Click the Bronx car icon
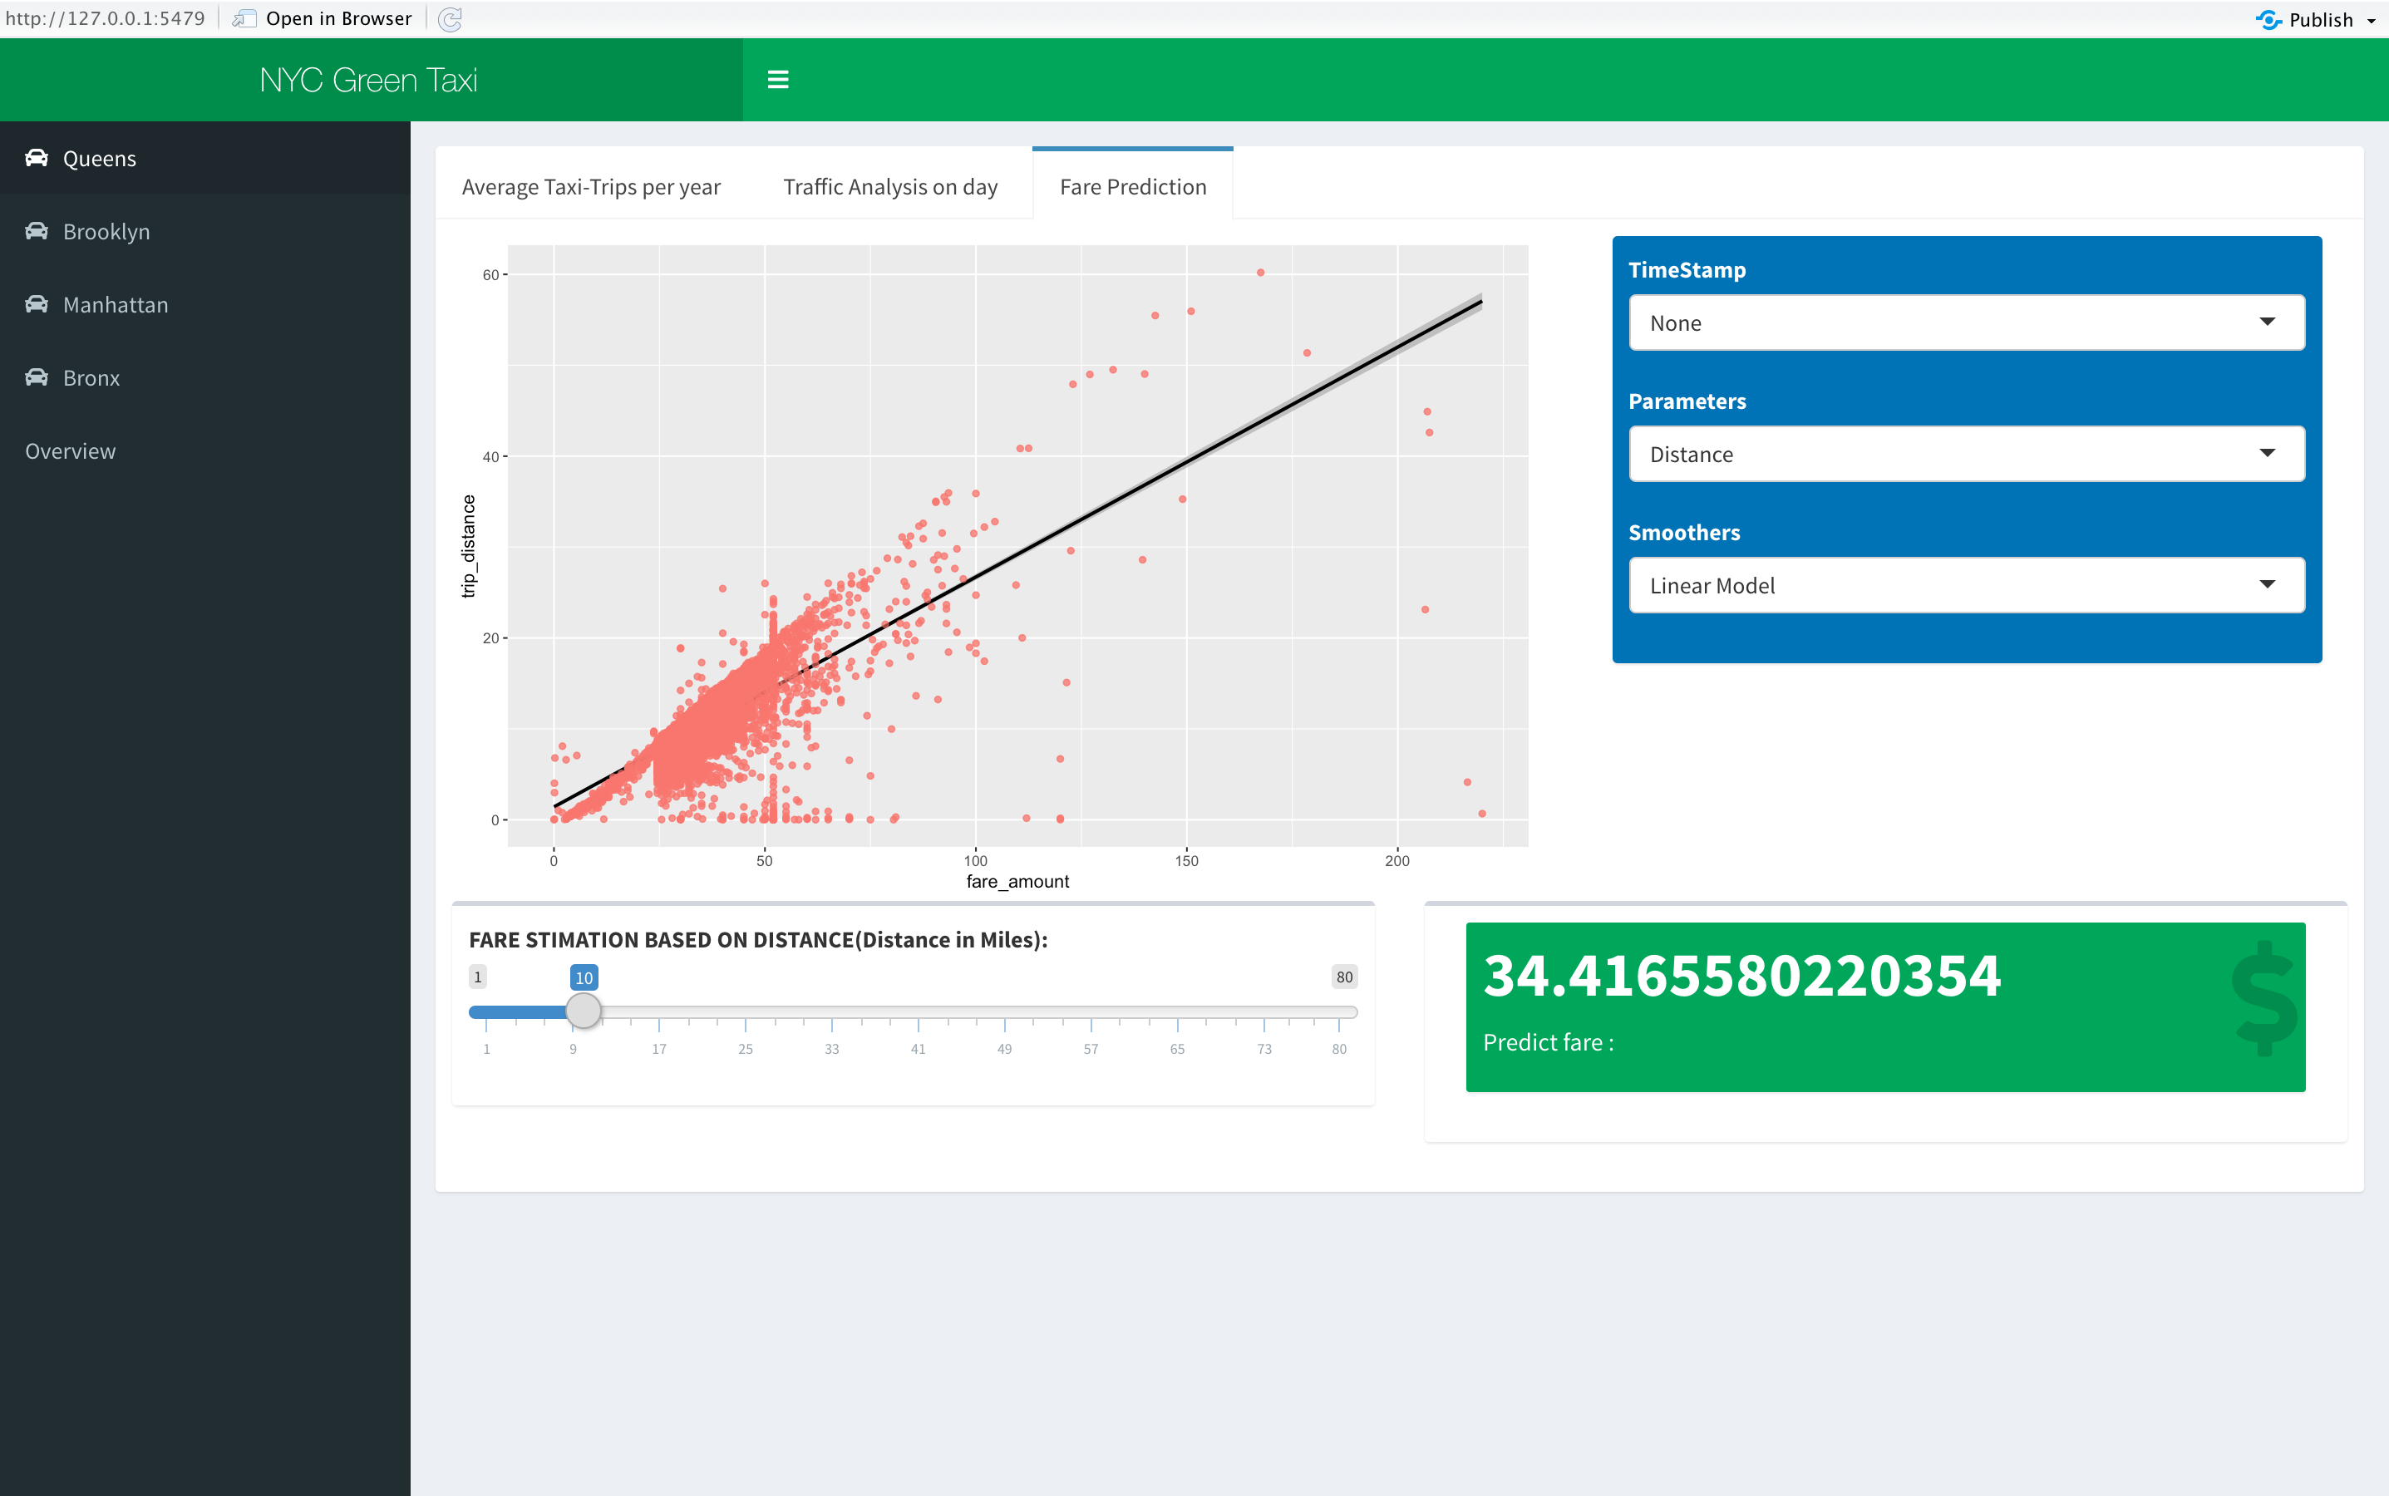 [37, 376]
